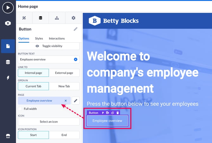
Task: Add dynamic value with blue plus icon
Action: click(x=76, y=59)
